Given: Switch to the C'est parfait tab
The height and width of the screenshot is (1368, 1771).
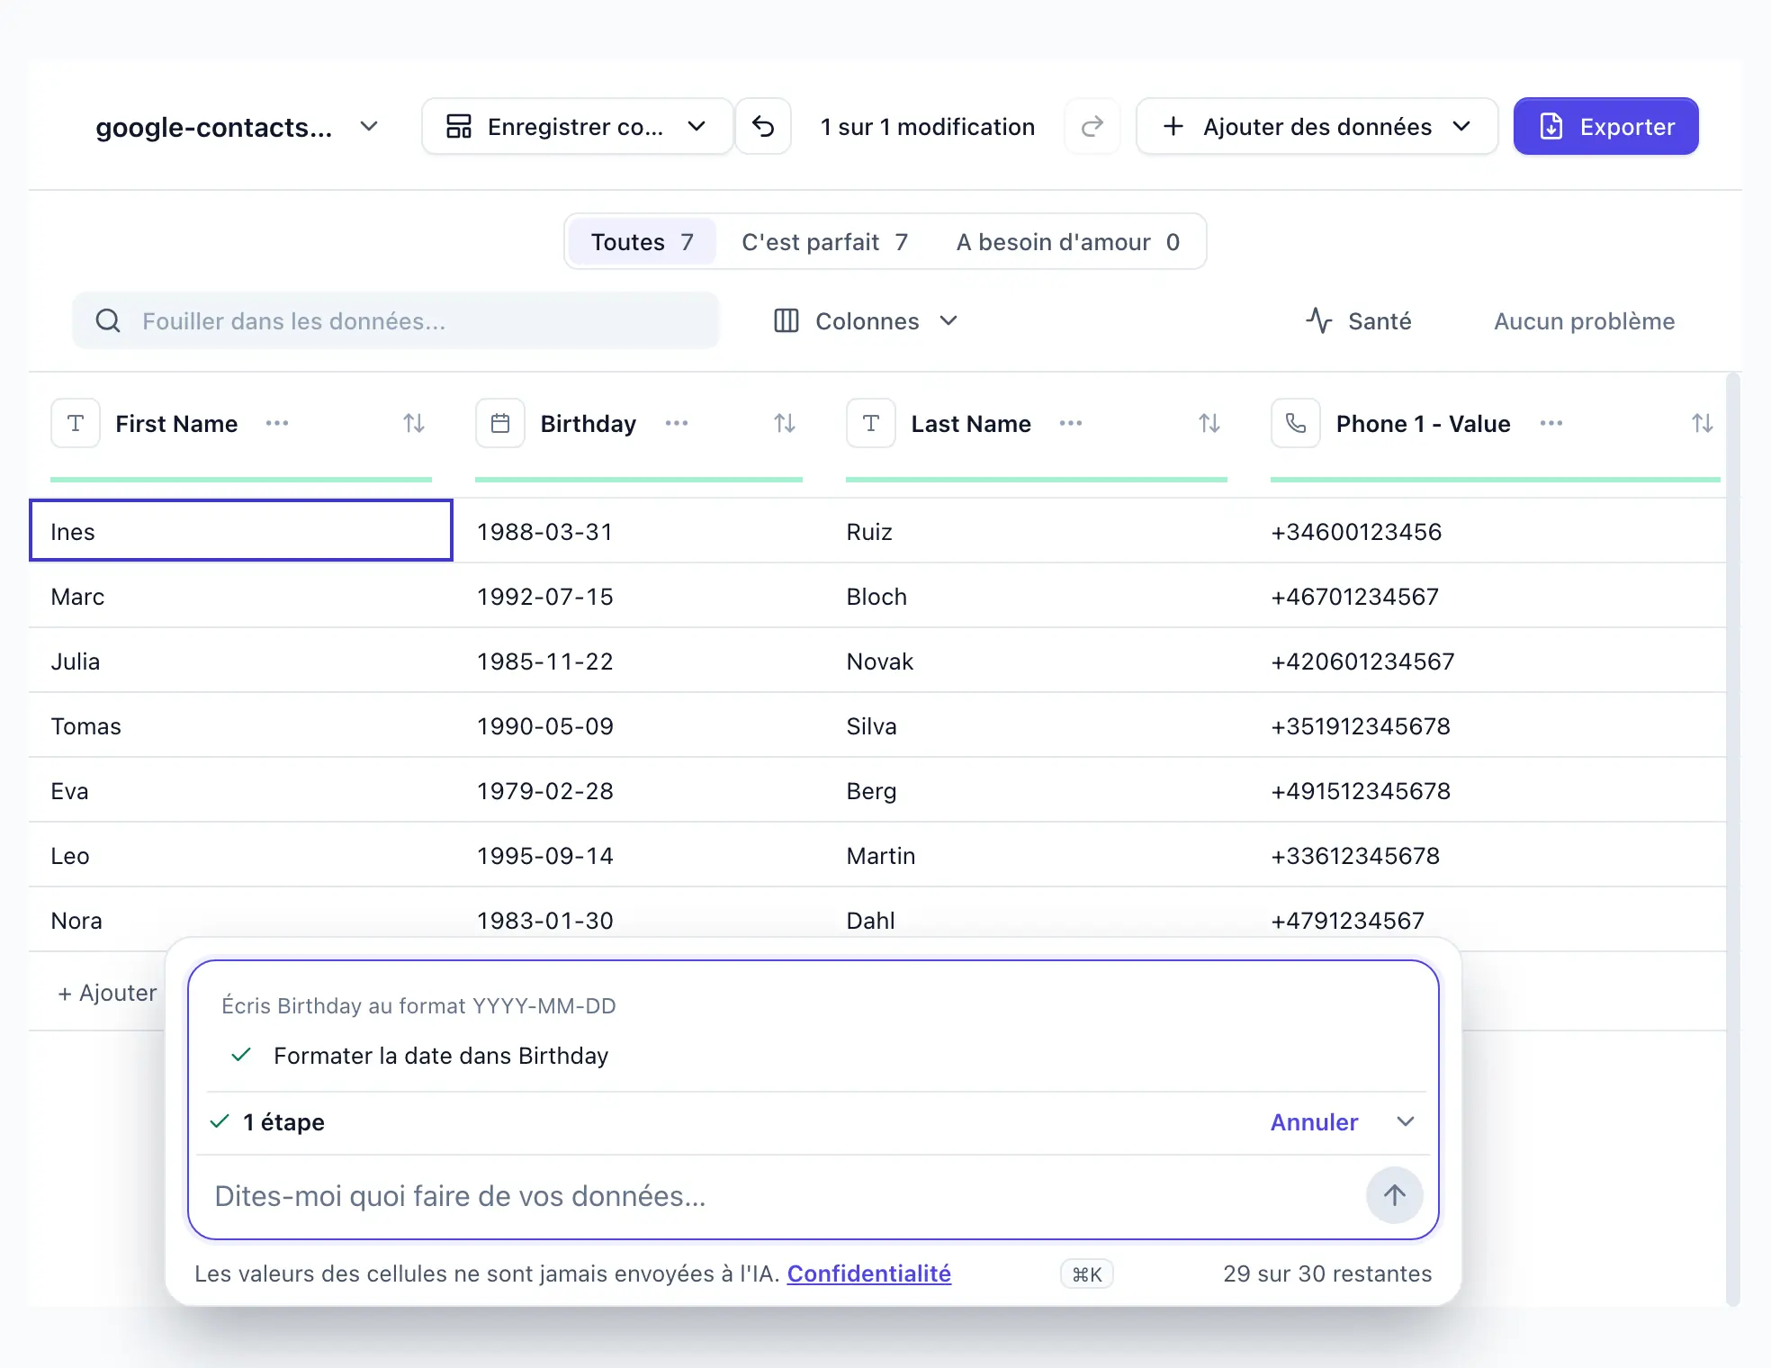Looking at the screenshot, I should (x=824, y=242).
